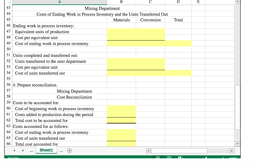Screen dimensions: 260x166
Task: Click the 'Cost Reconciliation' heading cell
Action: click(x=74, y=97)
